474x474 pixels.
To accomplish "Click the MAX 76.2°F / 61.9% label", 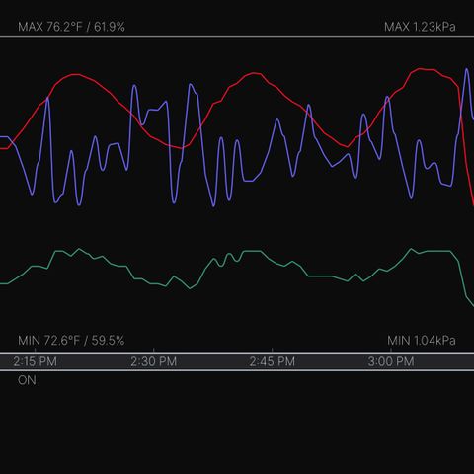I will (71, 27).
